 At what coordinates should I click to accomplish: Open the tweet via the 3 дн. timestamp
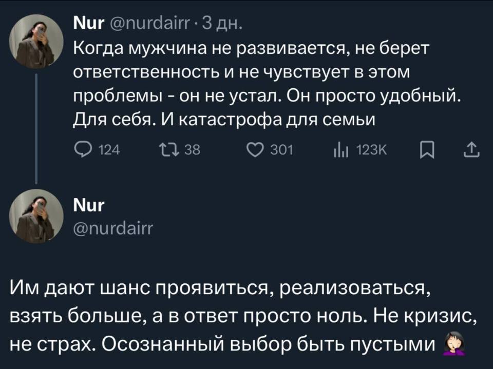point(223,22)
